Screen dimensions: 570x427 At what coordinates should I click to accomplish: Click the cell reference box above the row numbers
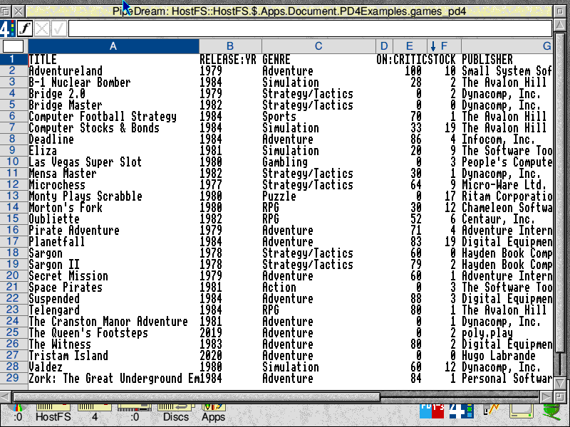[13, 46]
